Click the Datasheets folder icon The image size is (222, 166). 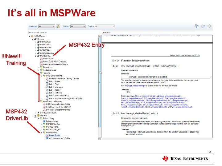pyautogui.click(x=41, y=67)
